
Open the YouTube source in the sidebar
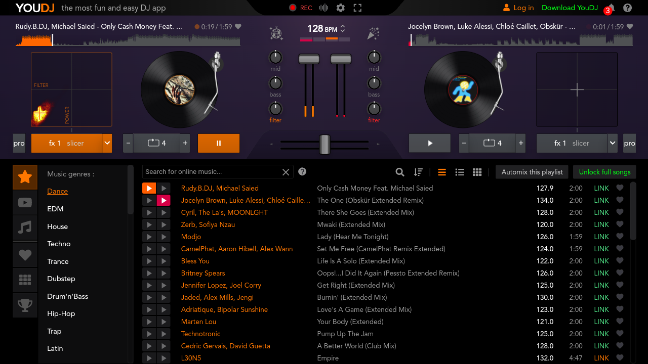(x=24, y=203)
